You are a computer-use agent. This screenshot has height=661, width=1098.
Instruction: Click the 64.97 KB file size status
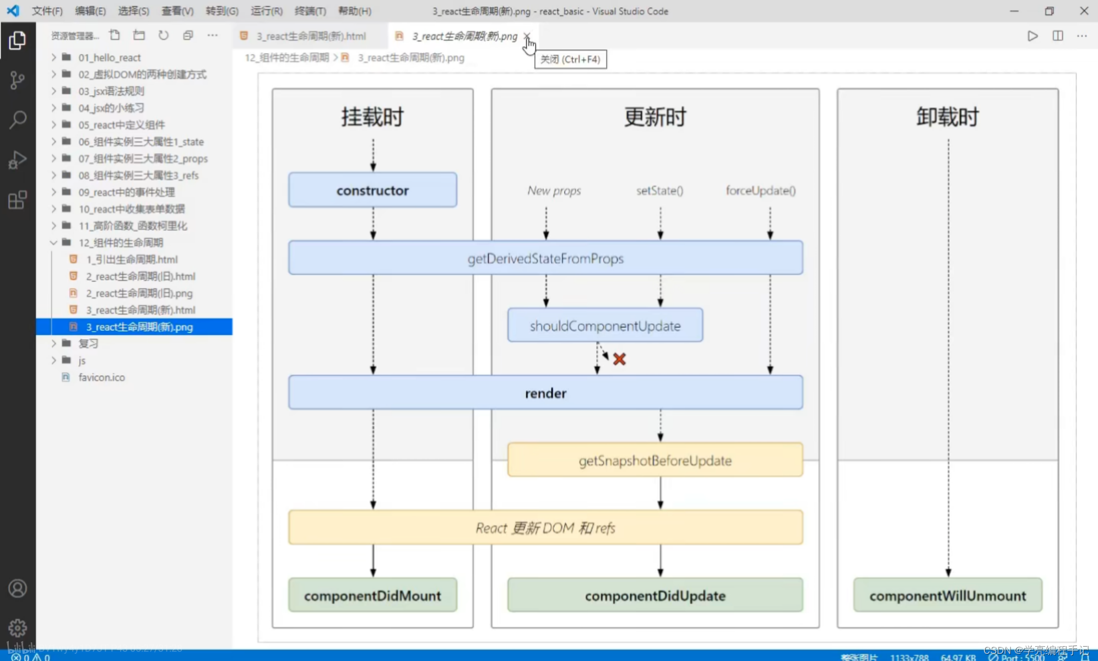coord(958,657)
